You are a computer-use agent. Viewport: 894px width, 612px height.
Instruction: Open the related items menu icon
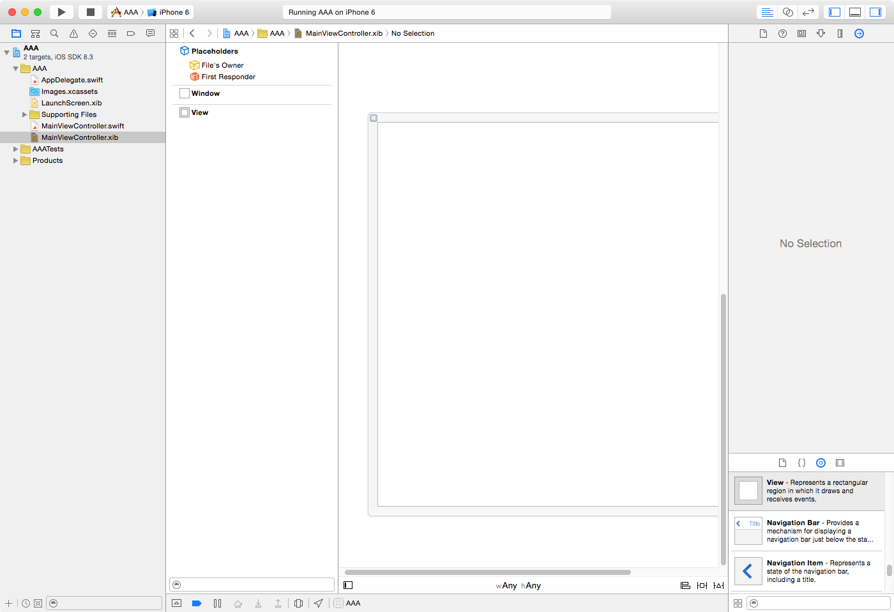(x=174, y=33)
